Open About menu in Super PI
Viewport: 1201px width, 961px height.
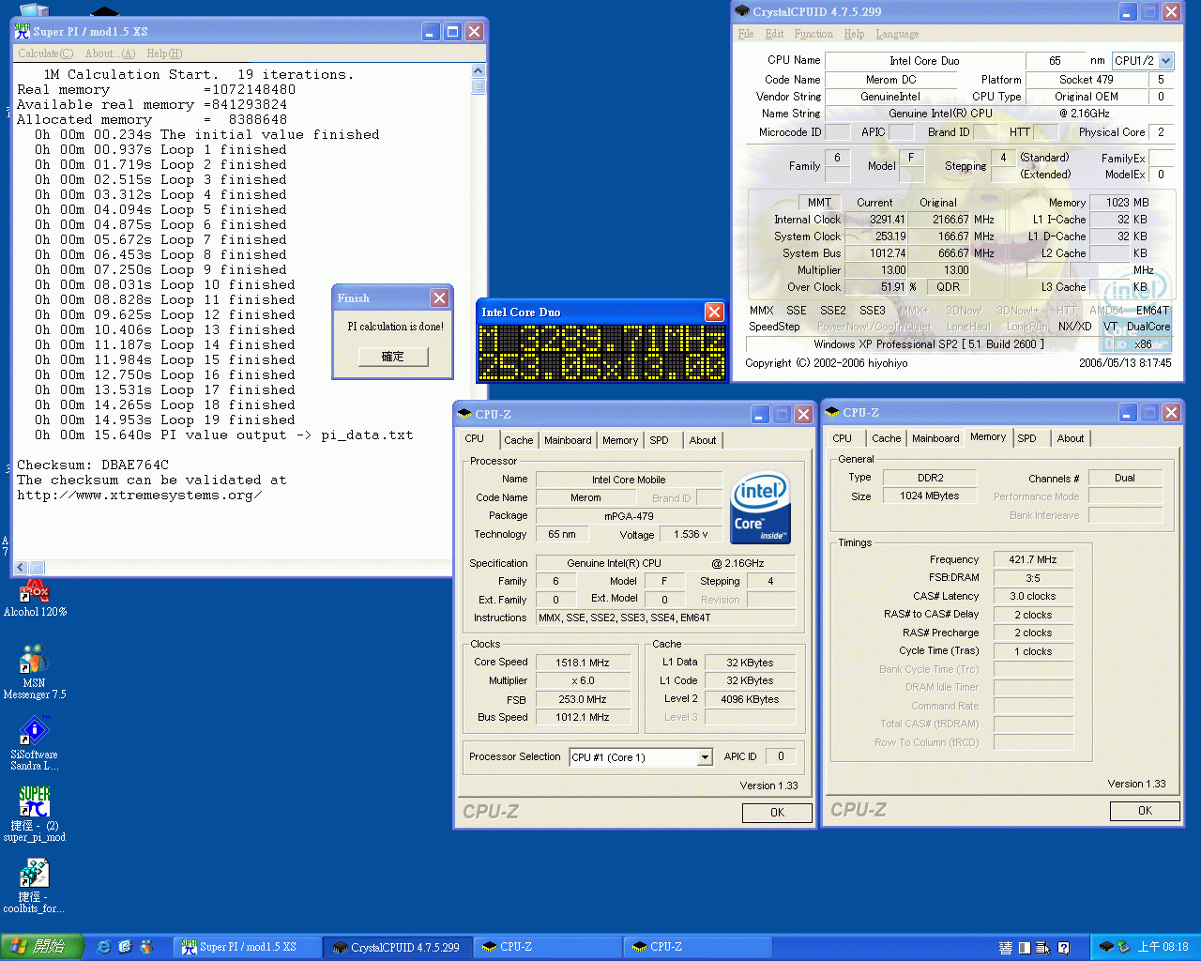point(110,53)
